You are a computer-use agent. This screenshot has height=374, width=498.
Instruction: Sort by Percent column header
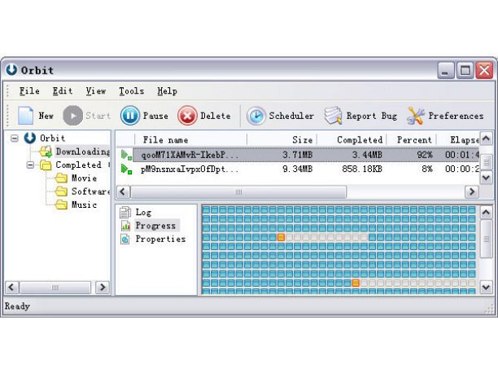coord(412,139)
